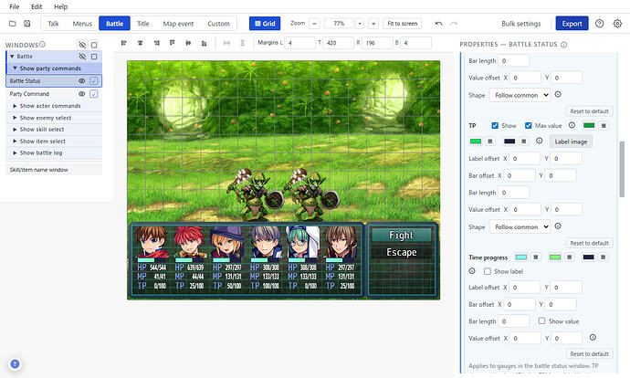Viewport: 630px width, 378px height.
Task: Click align vertical centers icon
Action: coord(188,43)
